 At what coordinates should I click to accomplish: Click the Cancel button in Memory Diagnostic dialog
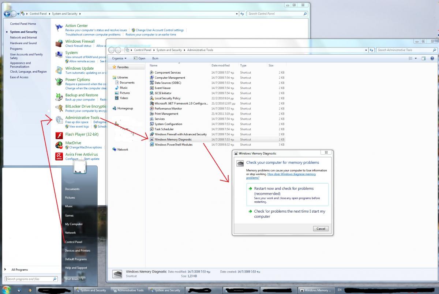(x=321, y=229)
